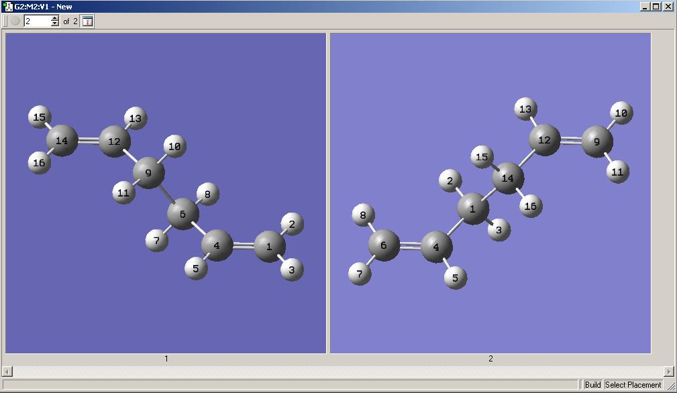Select carbon atom 12 in frame 1
Viewport: 677px width, 393px height.
[115, 142]
